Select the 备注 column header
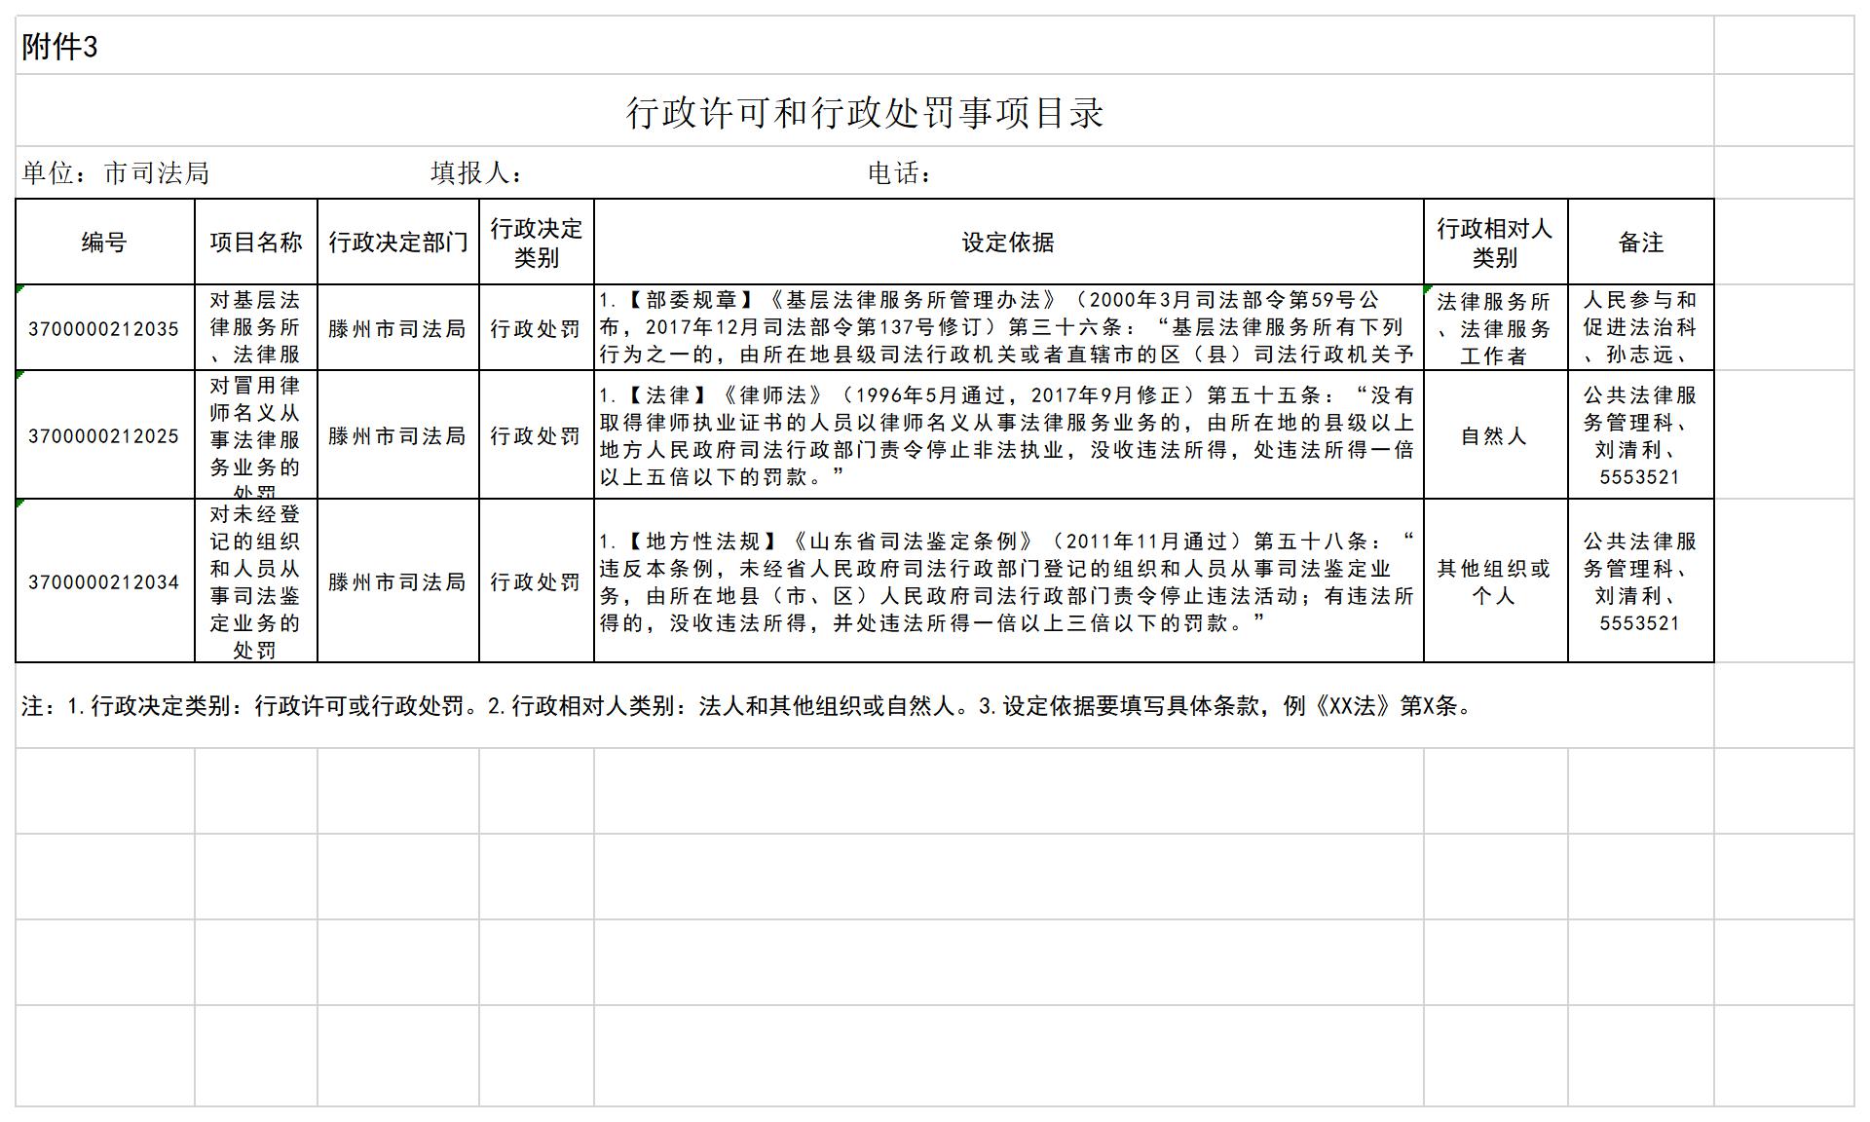The width and height of the screenshot is (1870, 1122). tap(1640, 243)
